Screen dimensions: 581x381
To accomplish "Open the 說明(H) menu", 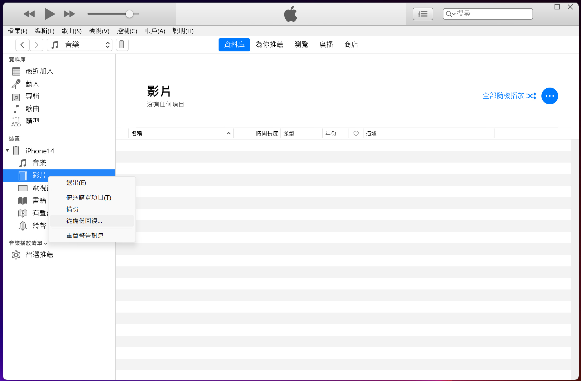I will 183,31.
